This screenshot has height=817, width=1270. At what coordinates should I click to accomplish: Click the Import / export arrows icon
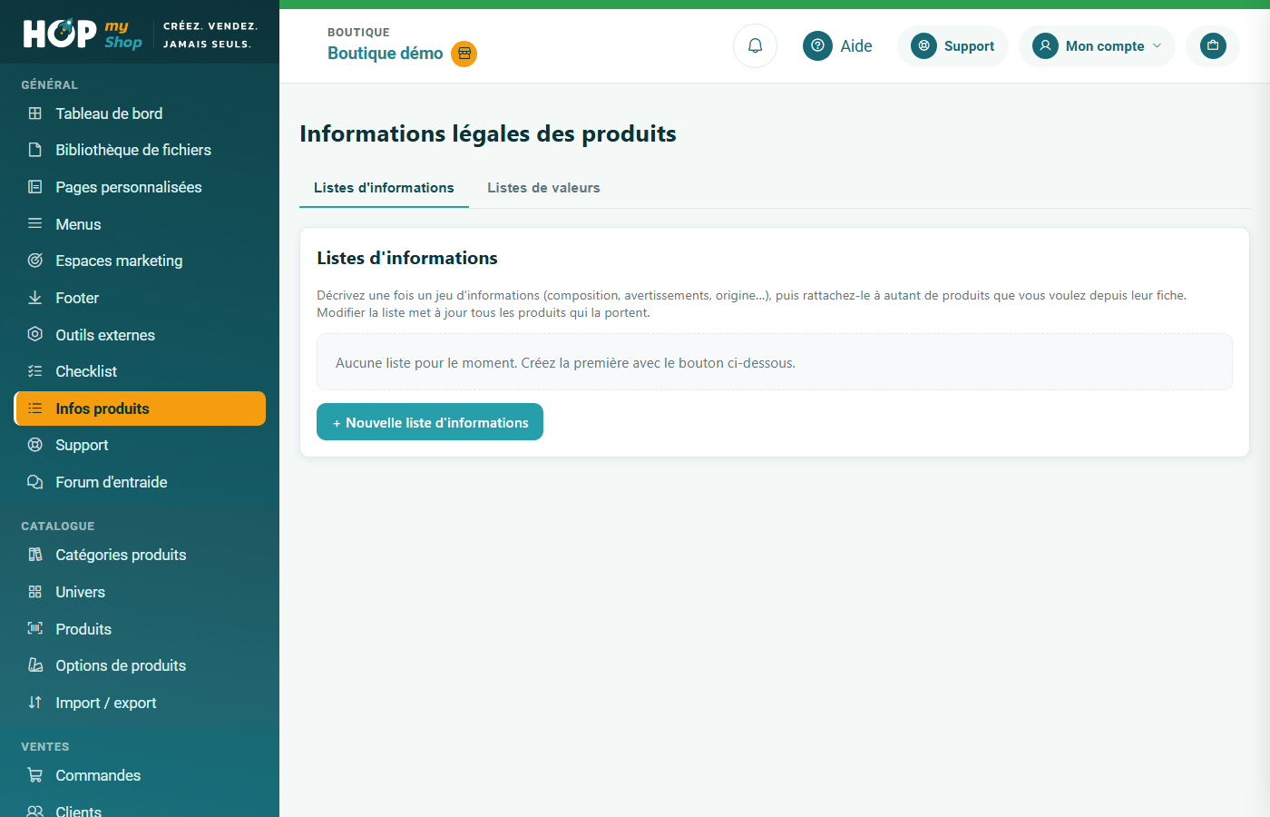tap(35, 703)
